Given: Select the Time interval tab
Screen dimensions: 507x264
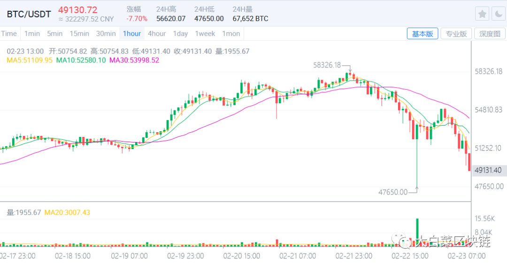Looking at the screenshot, I should [x=9, y=33].
